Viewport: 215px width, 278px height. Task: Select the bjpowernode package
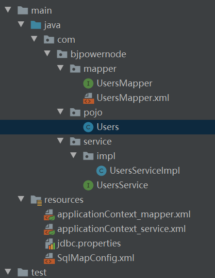(98, 54)
